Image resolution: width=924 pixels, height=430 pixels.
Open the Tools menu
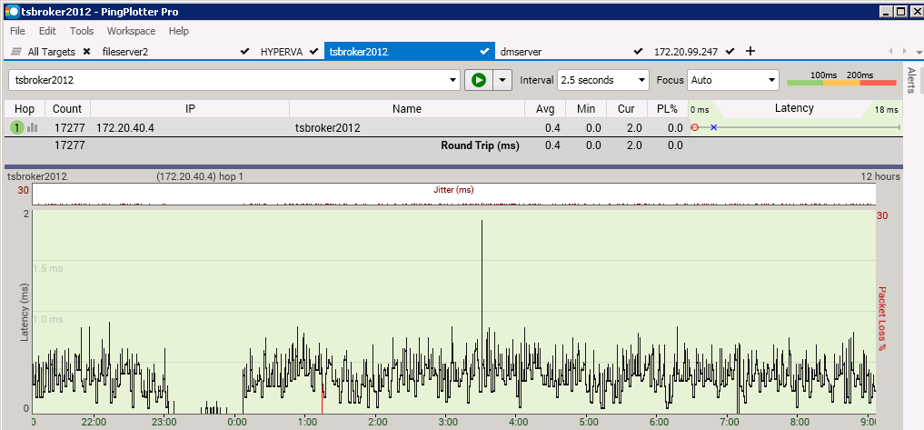[x=82, y=31]
